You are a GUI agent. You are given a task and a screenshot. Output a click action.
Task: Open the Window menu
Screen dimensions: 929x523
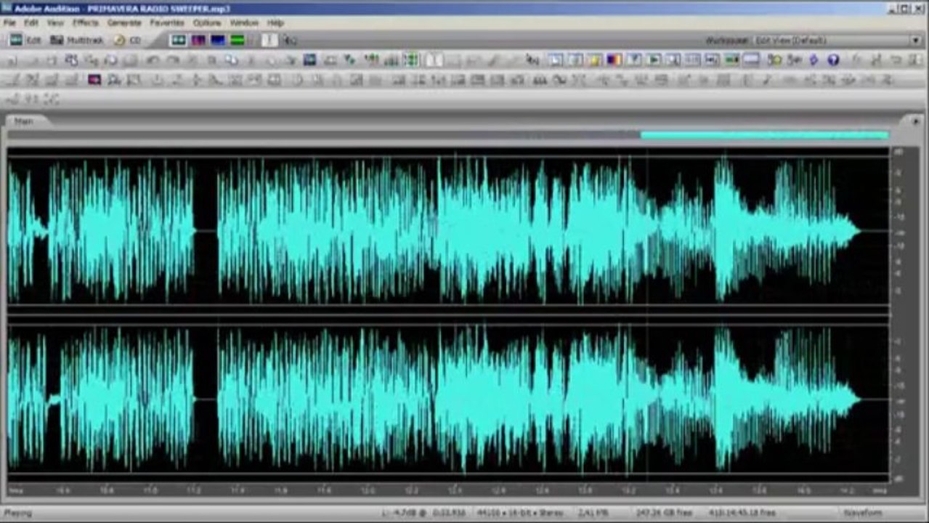(244, 23)
